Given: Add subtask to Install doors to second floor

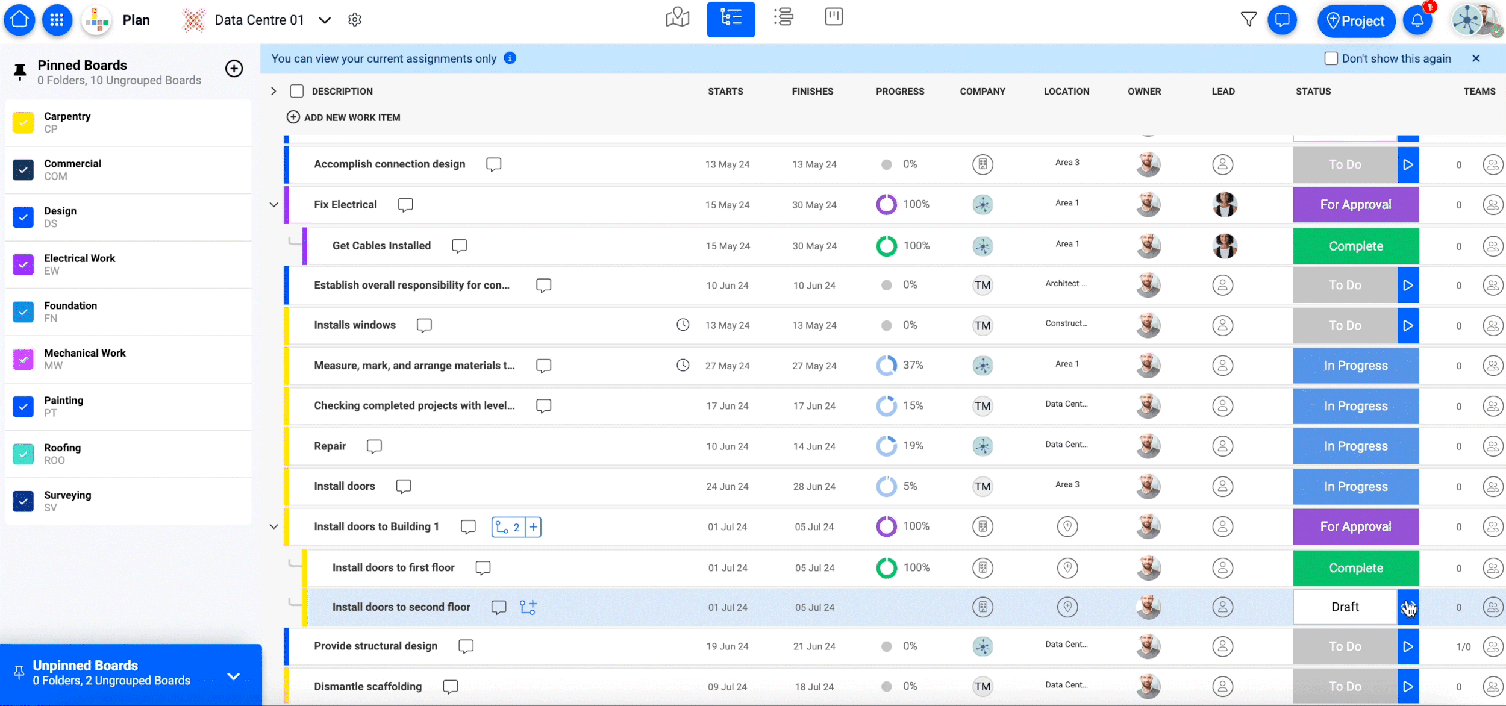Looking at the screenshot, I should pos(528,607).
